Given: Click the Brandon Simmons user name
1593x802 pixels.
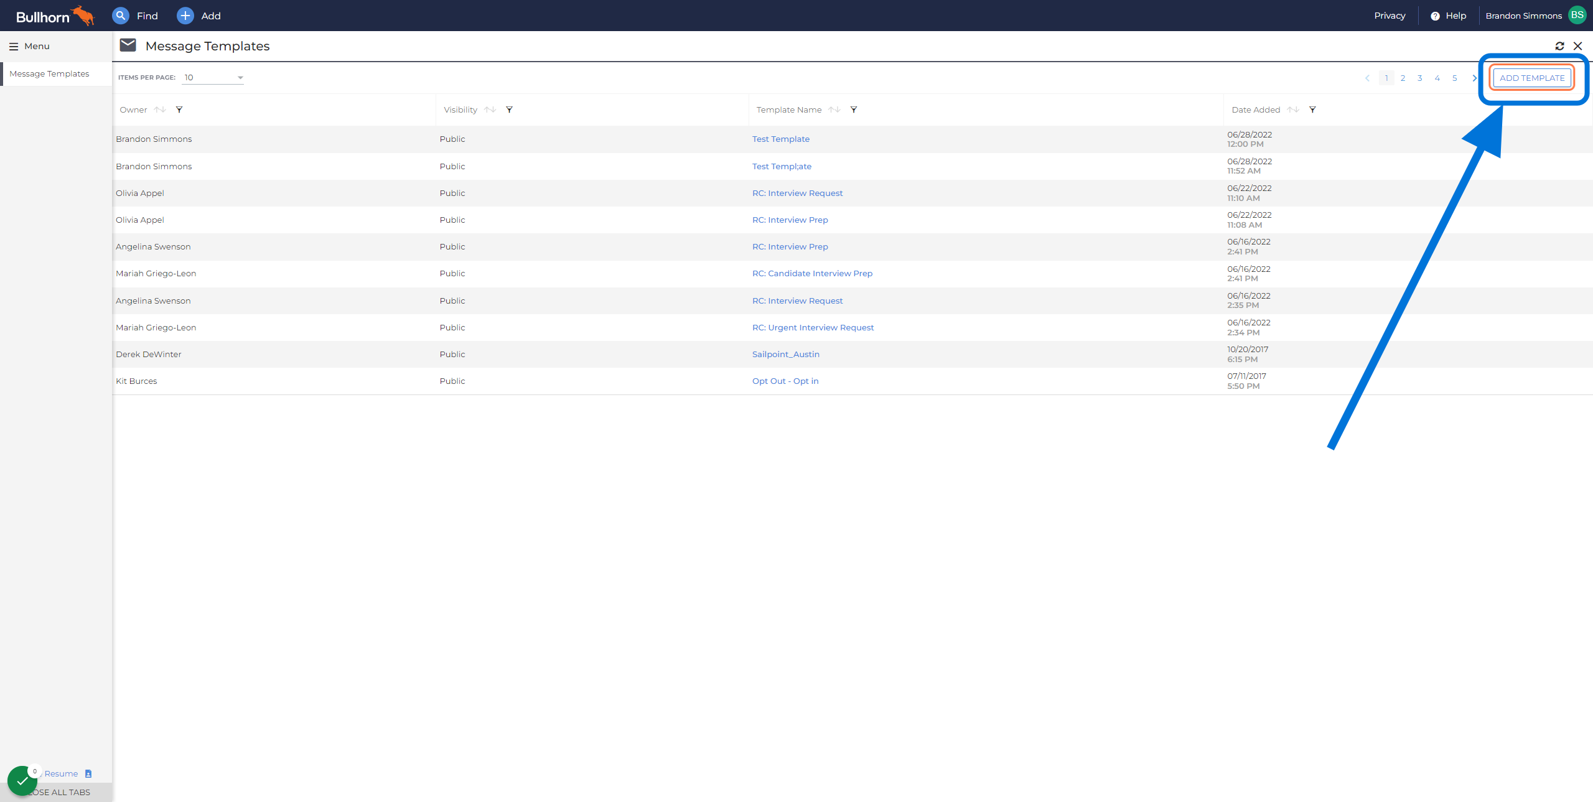Looking at the screenshot, I should click(1523, 16).
